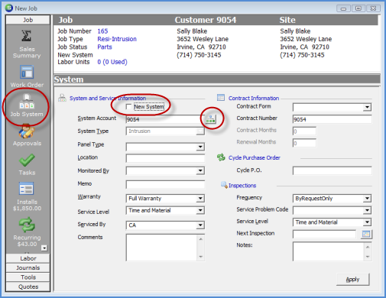Click the Parts job status value
Image resolution: width=386 pixels, height=298 pixels.
[105, 47]
